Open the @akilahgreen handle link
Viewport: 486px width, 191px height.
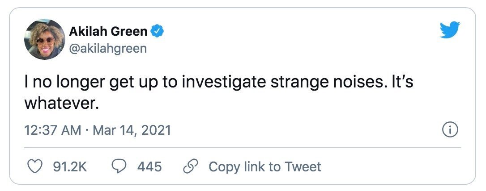107,49
